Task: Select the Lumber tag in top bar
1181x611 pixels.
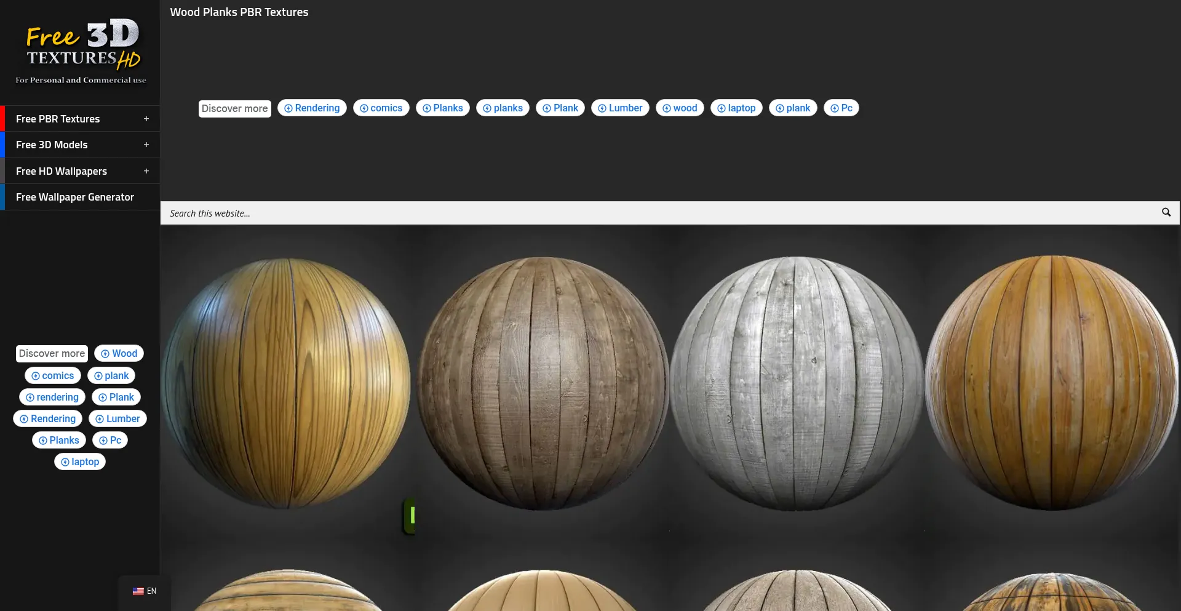Action: tap(620, 108)
